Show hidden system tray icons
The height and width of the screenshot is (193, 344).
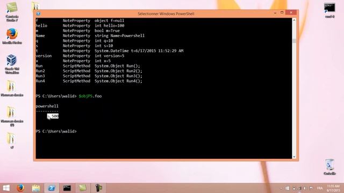(281, 188)
